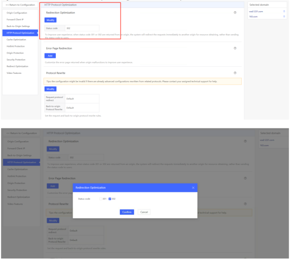
Task: Open Cache Optimization in the undimmed sidebar
Action: pos(17,39)
